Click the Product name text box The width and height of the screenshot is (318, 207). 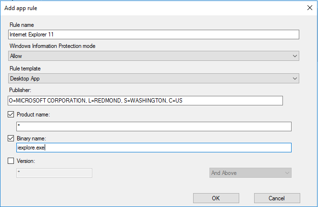[154, 126]
